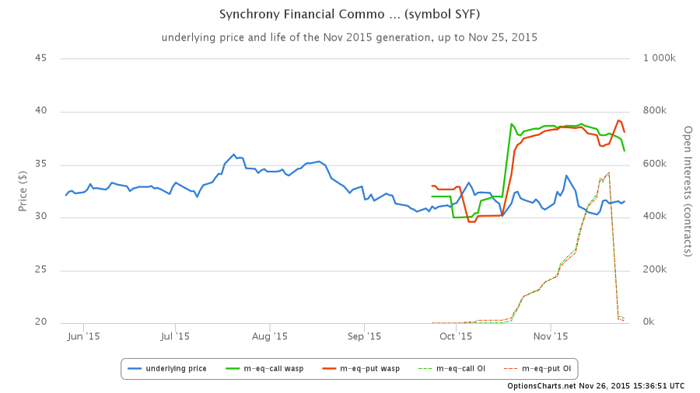Toggle the m-eq-call OI legend entry

(452, 368)
